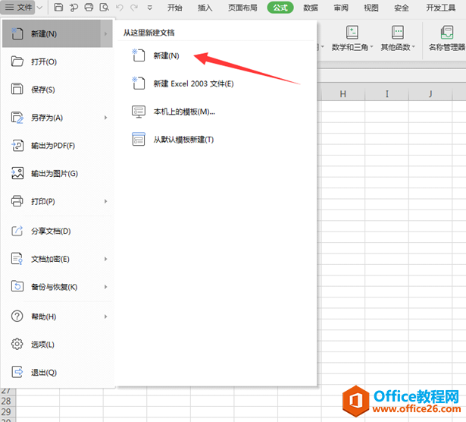Expand the 另存为(A) submenu arrow
This screenshot has height=422, width=466.
106,118
